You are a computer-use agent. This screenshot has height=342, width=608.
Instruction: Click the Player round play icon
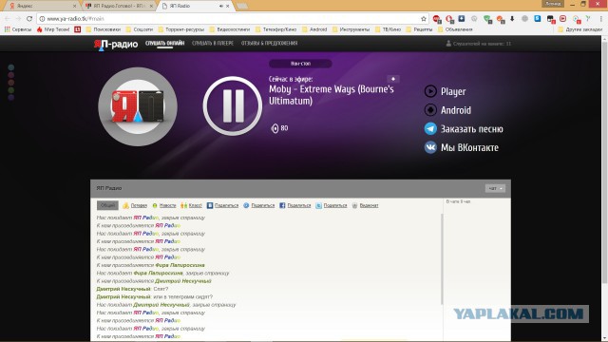(430, 91)
